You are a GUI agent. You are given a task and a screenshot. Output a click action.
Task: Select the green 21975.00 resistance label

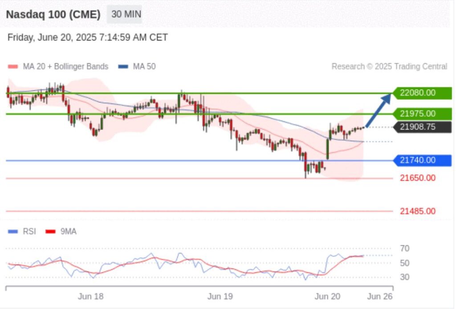click(422, 114)
